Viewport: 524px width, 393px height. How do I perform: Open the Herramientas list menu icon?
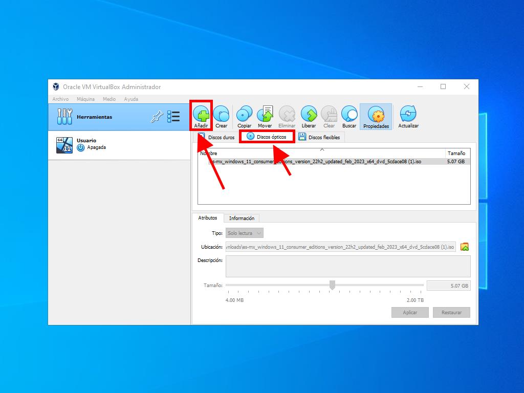[x=173, y=117]
